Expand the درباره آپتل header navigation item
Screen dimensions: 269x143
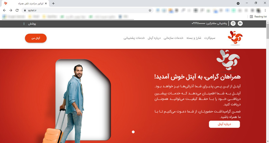[154, 38]
